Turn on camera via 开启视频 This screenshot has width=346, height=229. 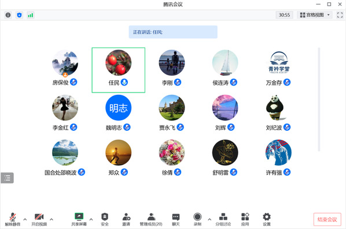point(39,219)
